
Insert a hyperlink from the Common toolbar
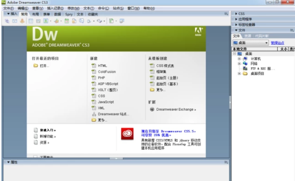(x=7, y=21)
